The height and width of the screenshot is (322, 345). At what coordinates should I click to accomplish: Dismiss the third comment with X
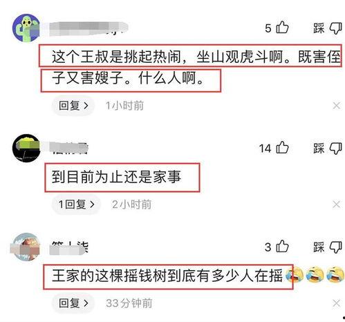(x=337, y=303)
